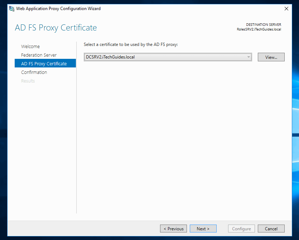Go to the Federation Server step
The height and width of the screenshot is (240, 299).
pos(39,55)
